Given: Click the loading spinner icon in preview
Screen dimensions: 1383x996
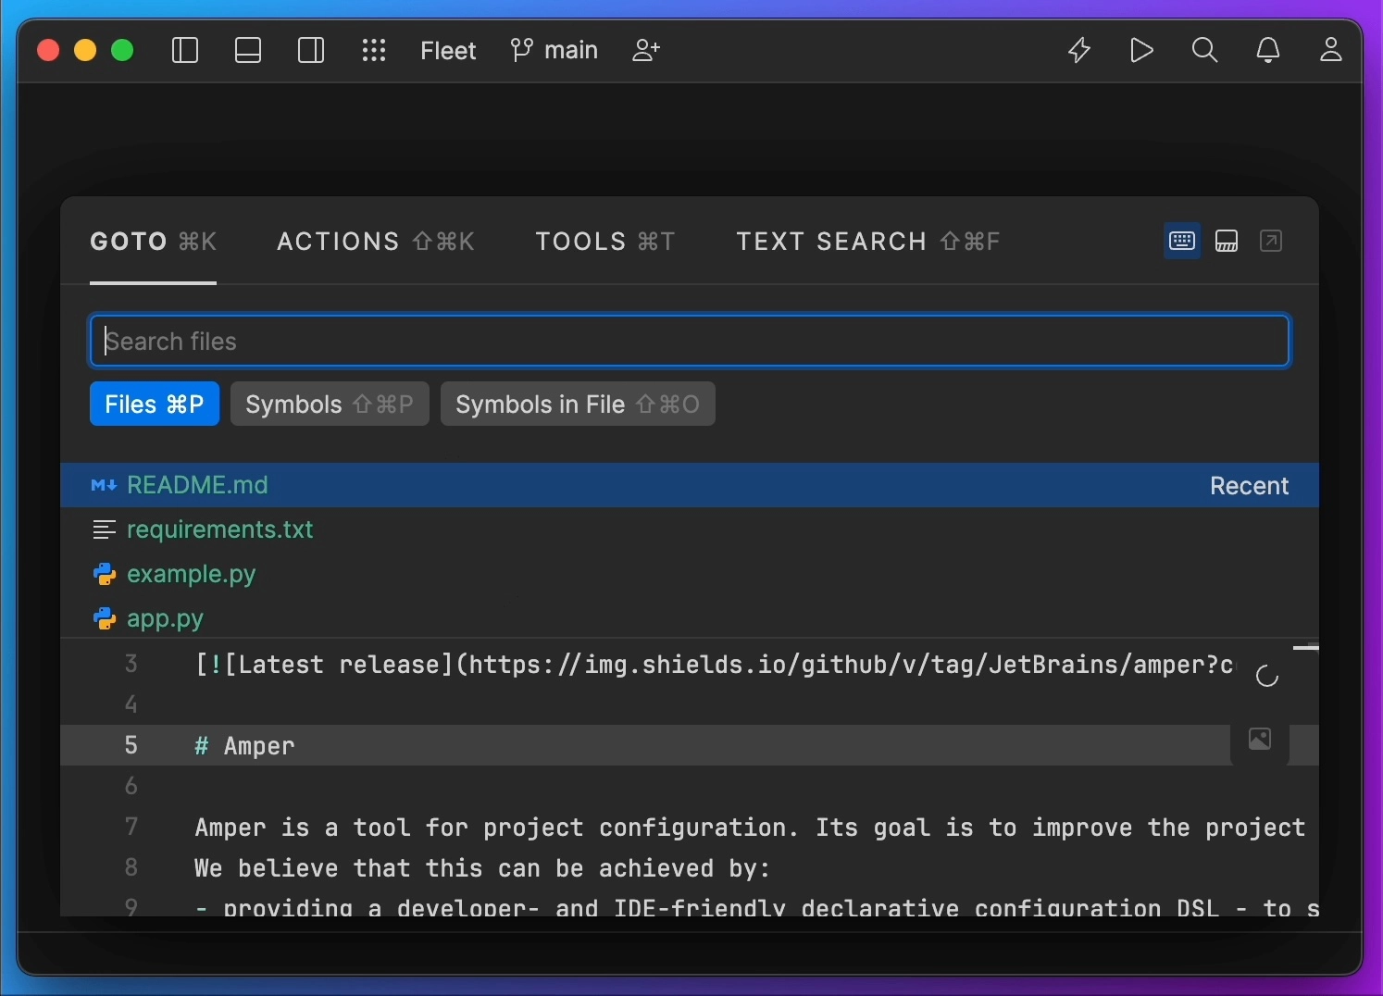Looking at the screenshot, I should coord(1267,677).
